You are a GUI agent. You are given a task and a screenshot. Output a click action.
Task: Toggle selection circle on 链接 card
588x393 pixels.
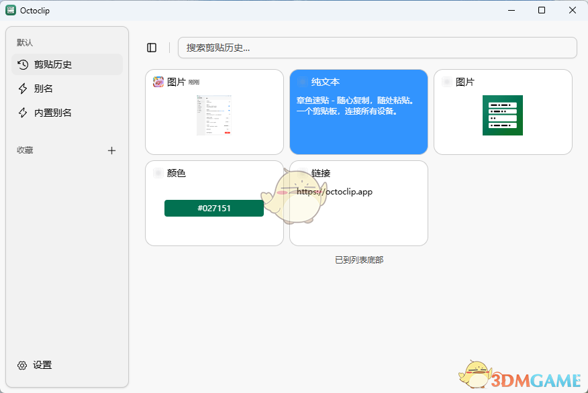coord(302,173)
